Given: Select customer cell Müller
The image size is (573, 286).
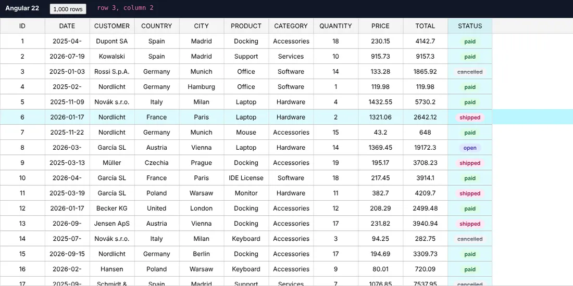Looking at the screenshot, I should [x=112, y=163].
